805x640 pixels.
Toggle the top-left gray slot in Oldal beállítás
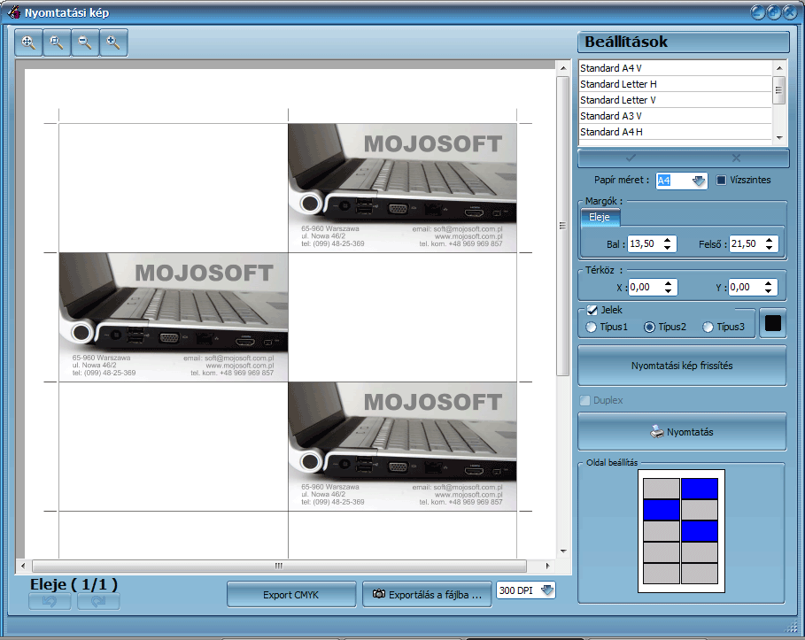[x=662, y=489]
